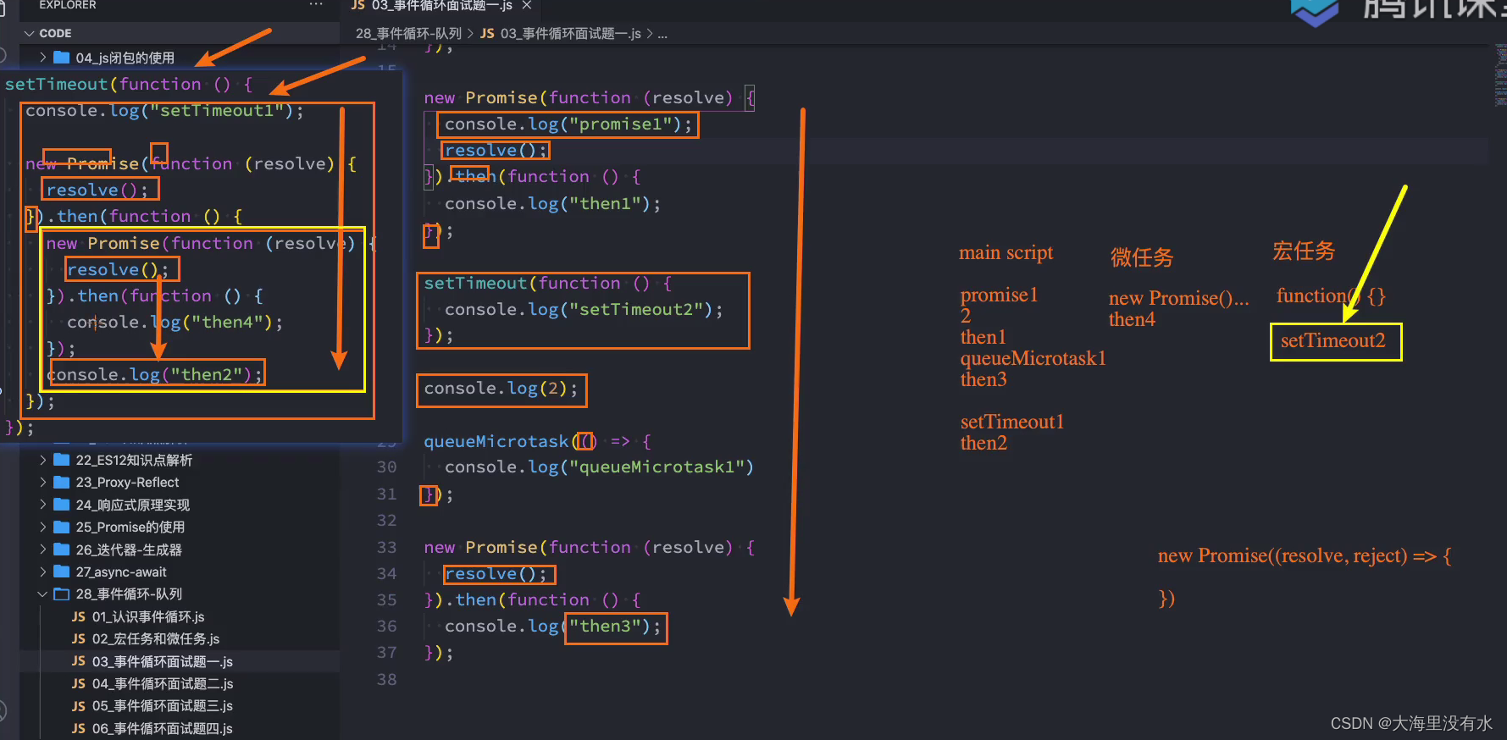Image resolution: width=1507 pixels, height=740 pixels.
Task: Click folder icon of 23_Proxy-Reflect
Action: pyautogui.click(x=62, y=482)
